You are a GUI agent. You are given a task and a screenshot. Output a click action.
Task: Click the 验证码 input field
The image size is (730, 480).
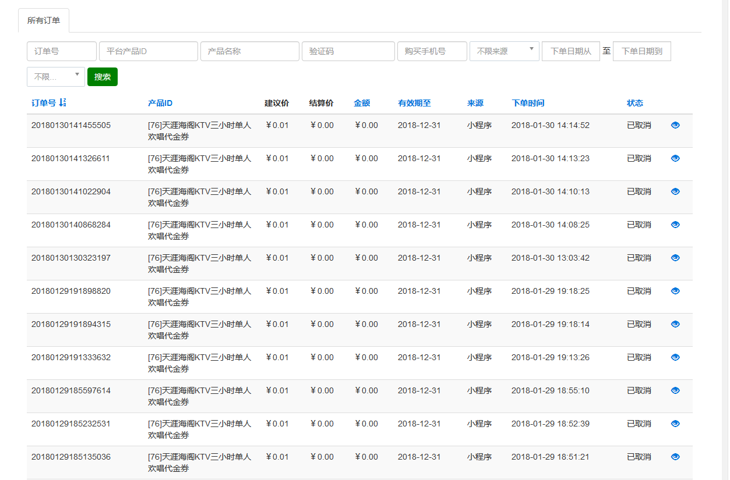point(348,51)
